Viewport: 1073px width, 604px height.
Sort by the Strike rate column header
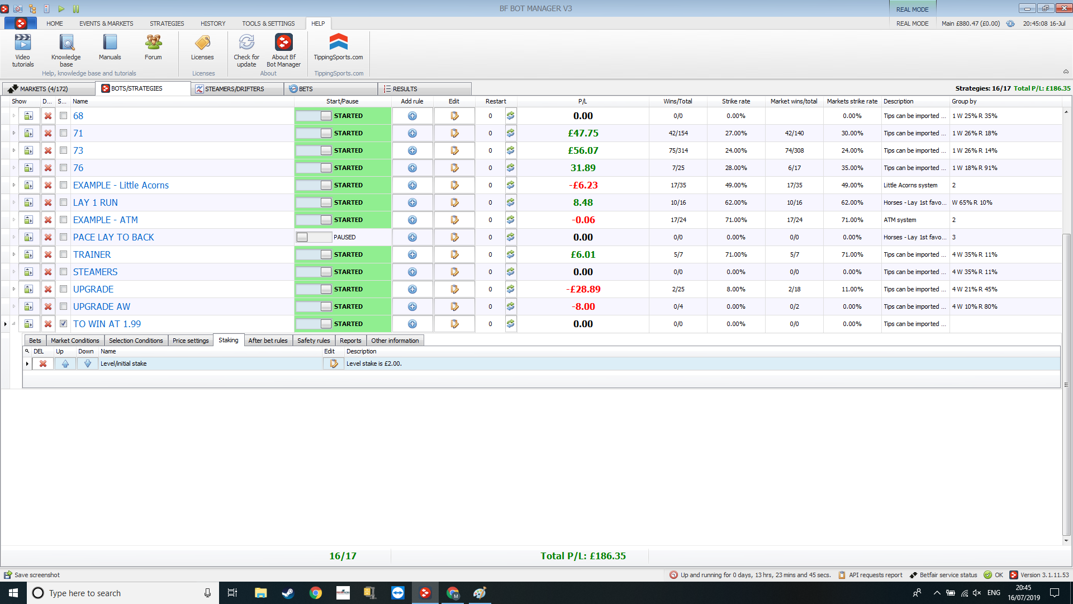[735, 101]
